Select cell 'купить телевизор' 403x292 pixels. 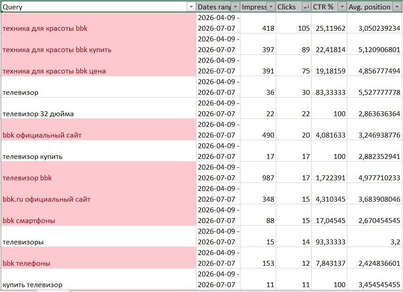(x=98, y=279)
